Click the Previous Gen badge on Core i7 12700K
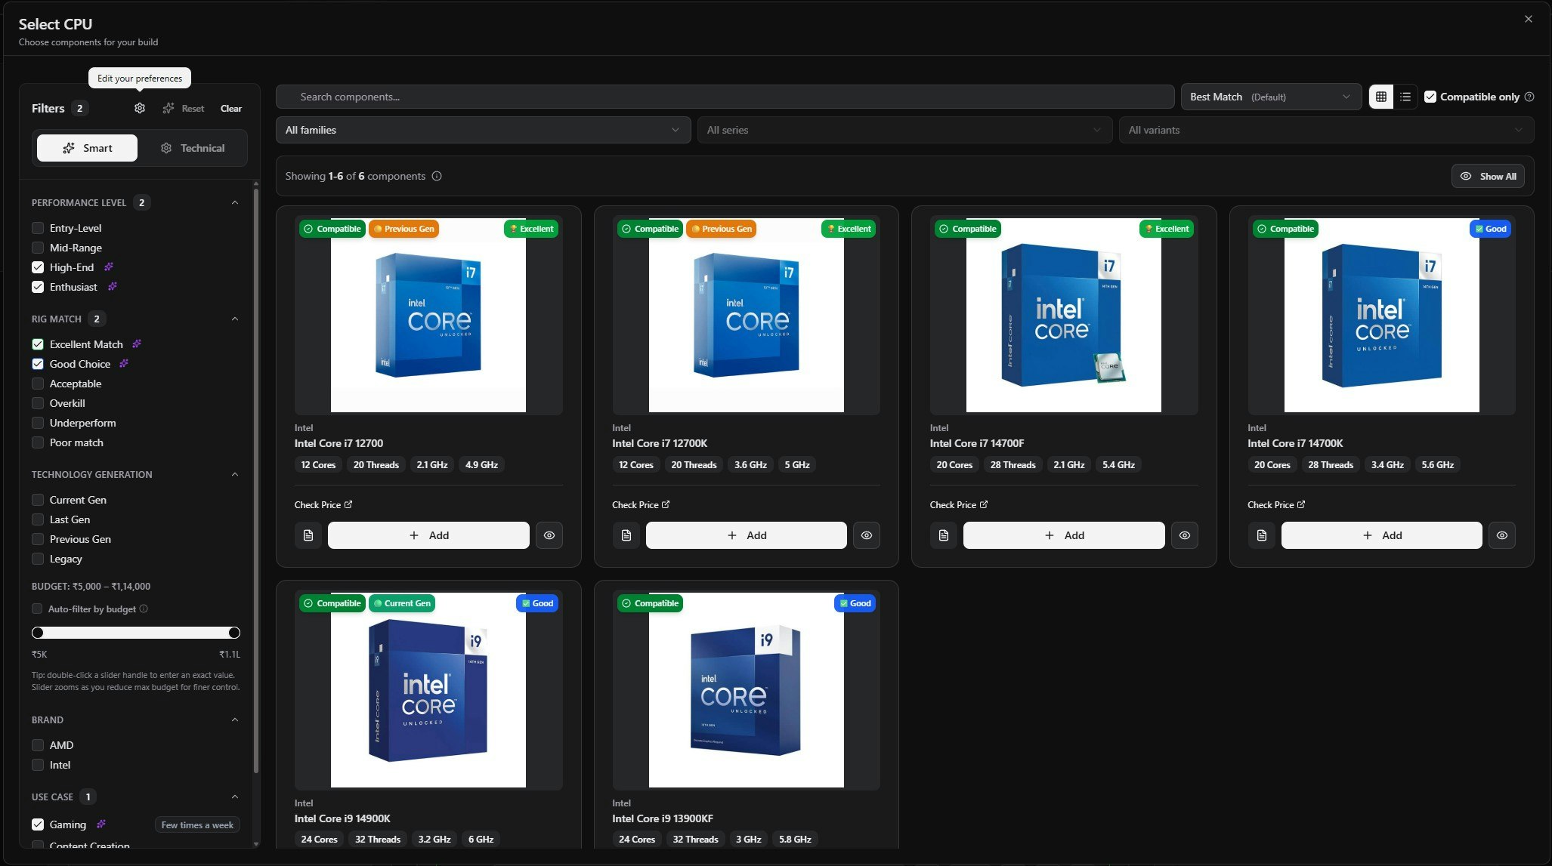The image size is (1552, 866). (722, 229)
